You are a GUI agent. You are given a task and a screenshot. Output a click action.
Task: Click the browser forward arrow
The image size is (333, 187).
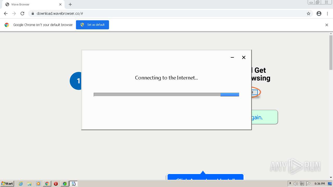[x=14, y=14]
